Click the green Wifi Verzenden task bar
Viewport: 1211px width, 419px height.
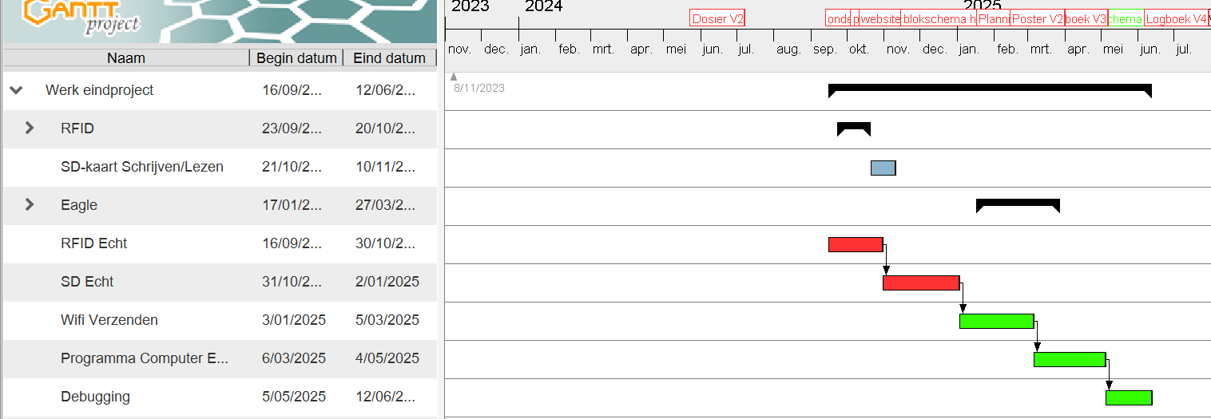coord(996,321)
